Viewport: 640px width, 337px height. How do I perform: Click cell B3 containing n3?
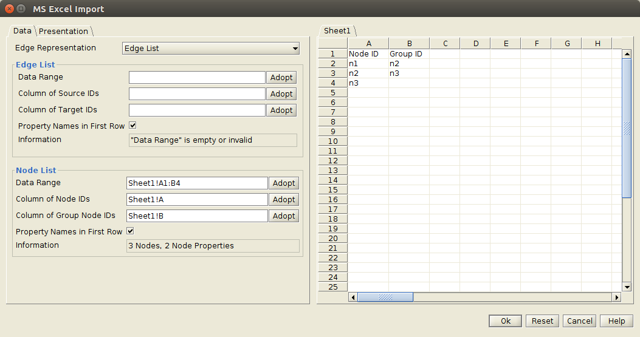409,73
